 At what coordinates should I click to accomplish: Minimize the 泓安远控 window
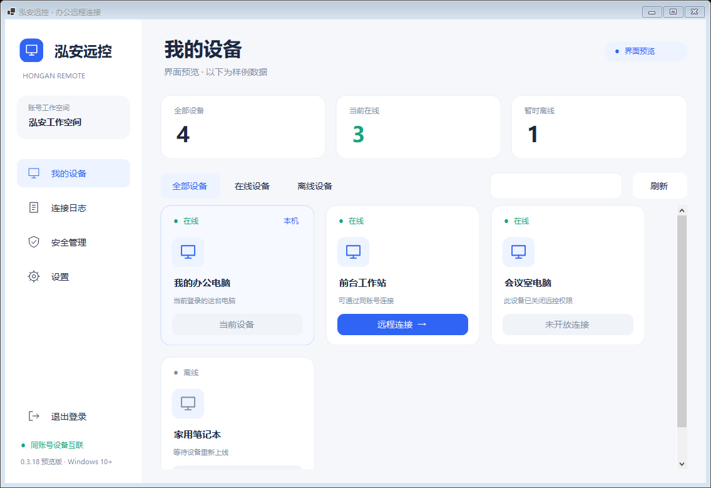pyautogui.click(x=652, y=12)
